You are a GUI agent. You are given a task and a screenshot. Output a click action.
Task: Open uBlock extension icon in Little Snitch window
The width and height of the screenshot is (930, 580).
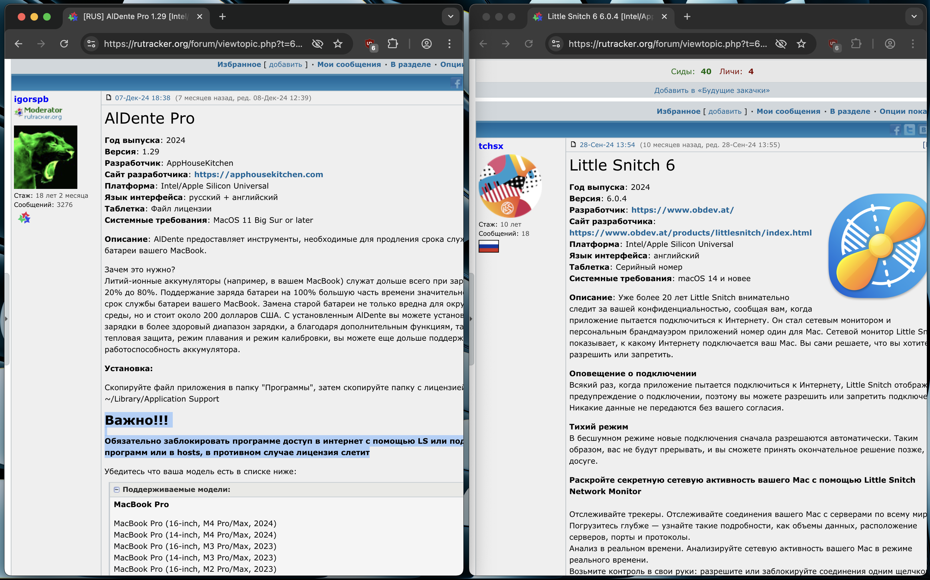(834, 44)
